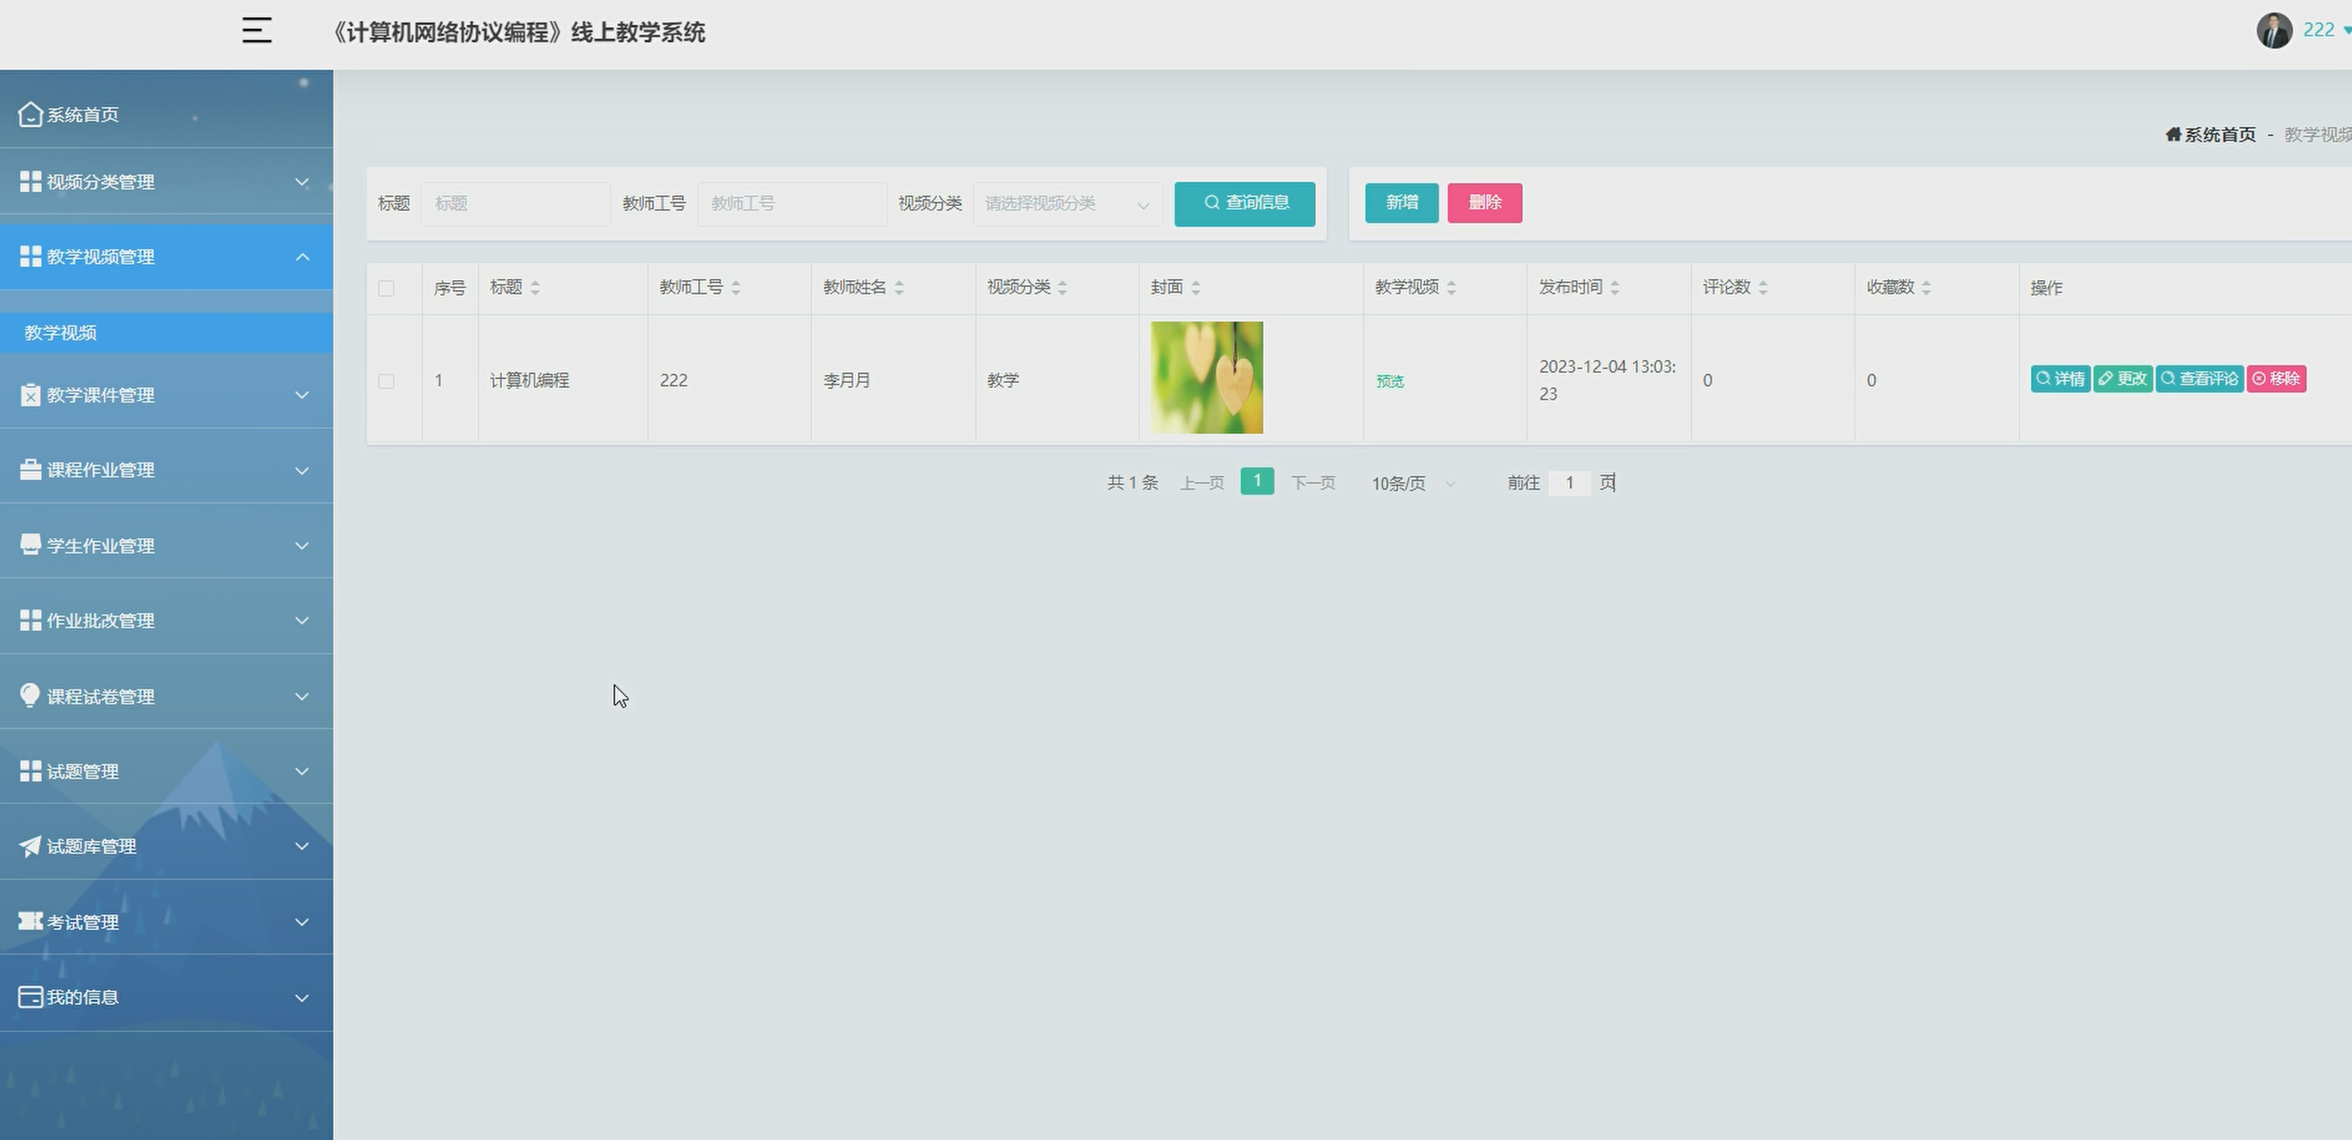
Task: Select 教学视频 submenu item
Action: 166,332
